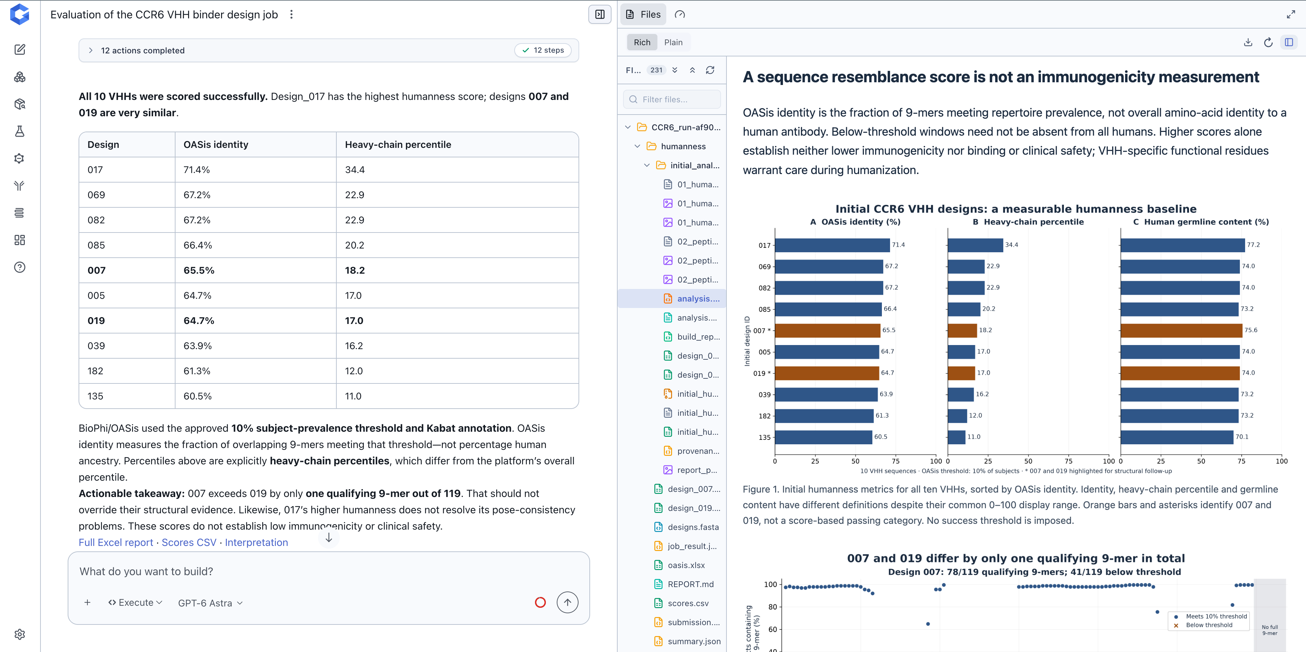Start a new chat with the compose icon

coord(20,50)
